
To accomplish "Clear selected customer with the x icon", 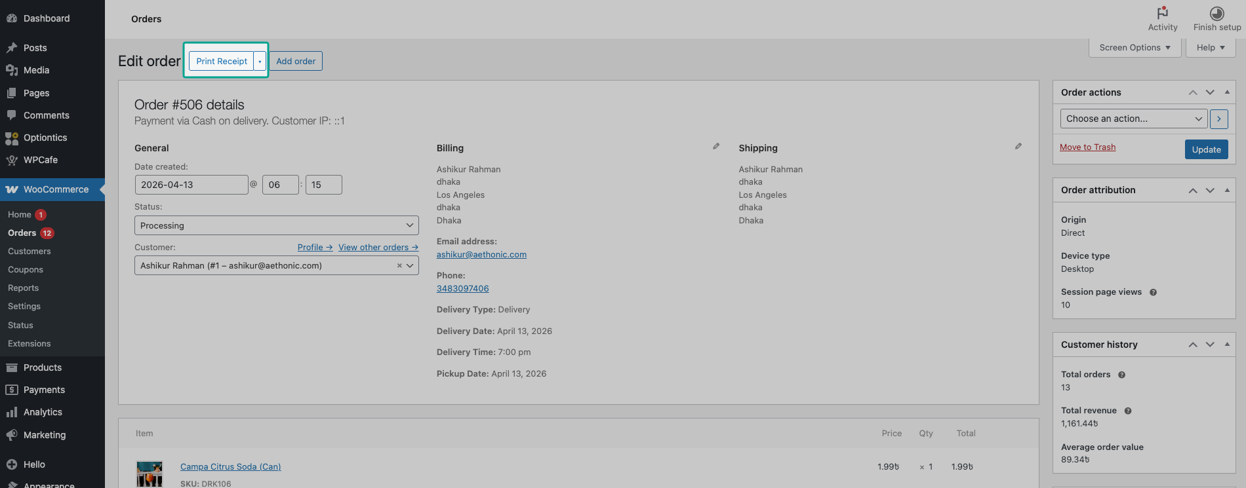I will pos(399,265).
